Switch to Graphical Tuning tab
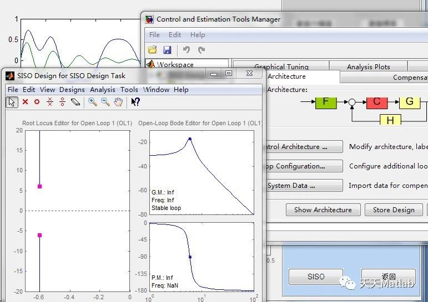 coord(281,66)
